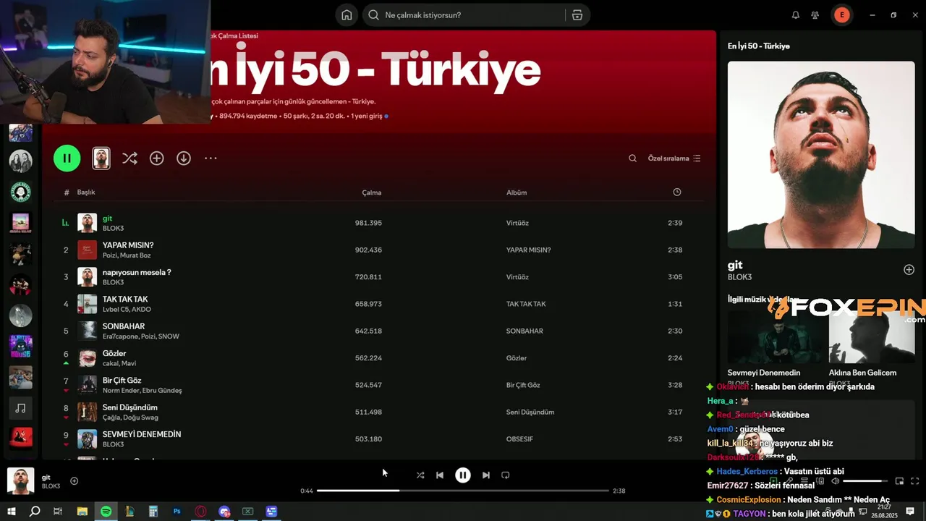The width and height of the screenshot is (926, 521).
Task: Open artists 'cakal, Mavi' under Gözler
Action: [119, 363]
